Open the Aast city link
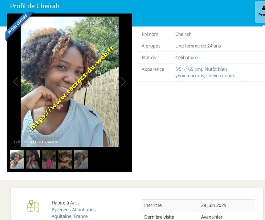Screen dimensions: 265x220 click(74, 203)
